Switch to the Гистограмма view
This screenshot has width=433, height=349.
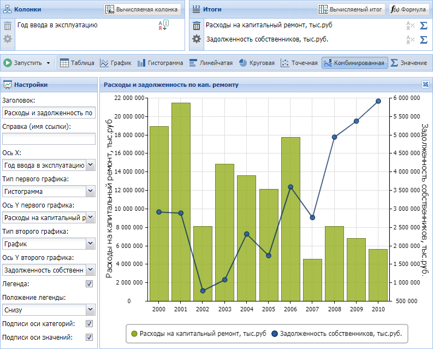tap(161, 63)
